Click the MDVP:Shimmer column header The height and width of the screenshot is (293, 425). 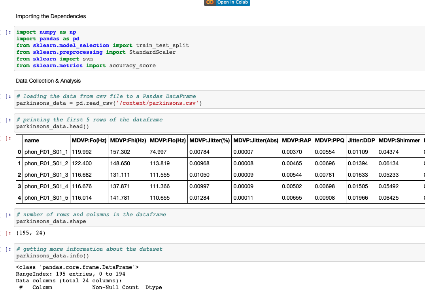click(400, 140)
